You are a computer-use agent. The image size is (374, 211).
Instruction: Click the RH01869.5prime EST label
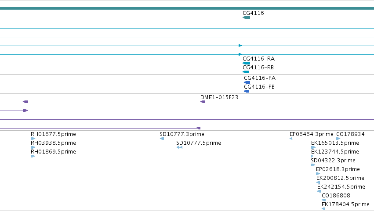54,152
